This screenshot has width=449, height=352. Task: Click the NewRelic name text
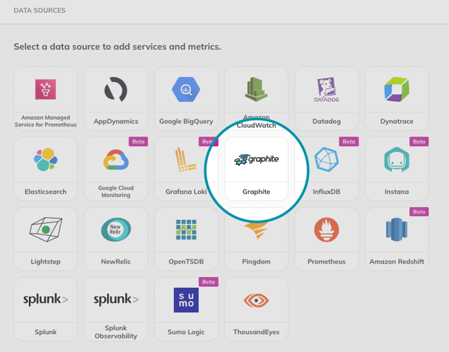point(116,262)
